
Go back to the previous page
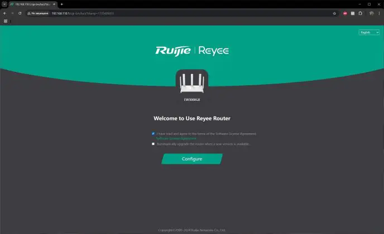(x=4, y=13)
